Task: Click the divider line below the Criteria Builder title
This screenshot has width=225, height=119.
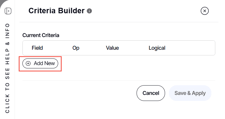Action: point(119,22)
